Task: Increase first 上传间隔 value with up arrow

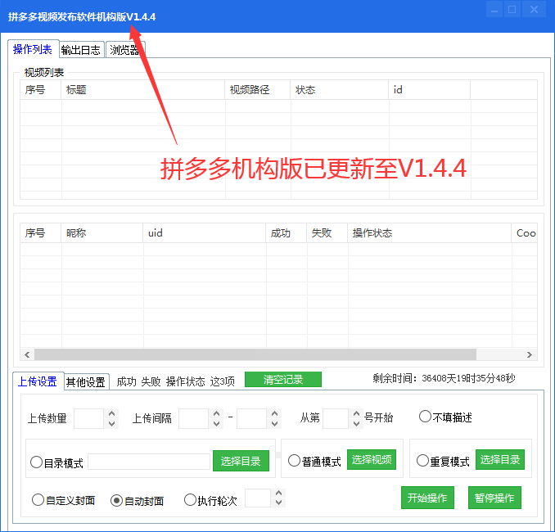Action: [216, 413]
